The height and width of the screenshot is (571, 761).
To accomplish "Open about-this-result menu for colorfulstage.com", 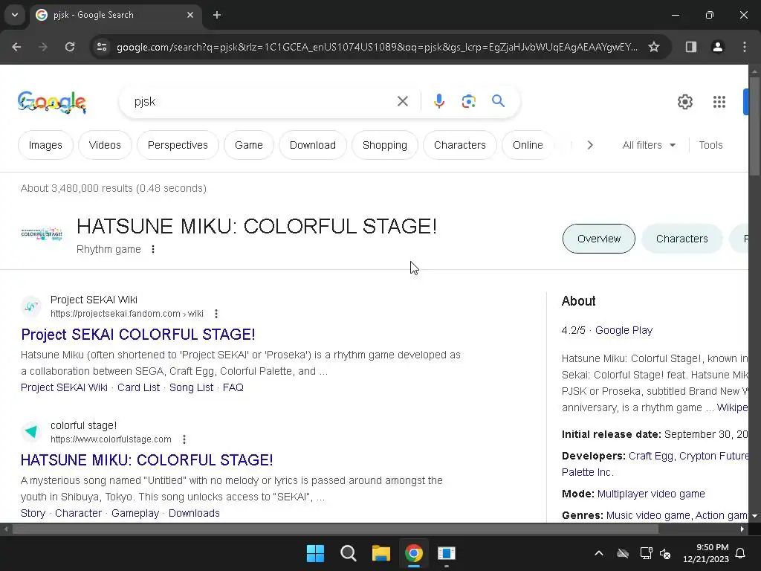I will point(184,439).
